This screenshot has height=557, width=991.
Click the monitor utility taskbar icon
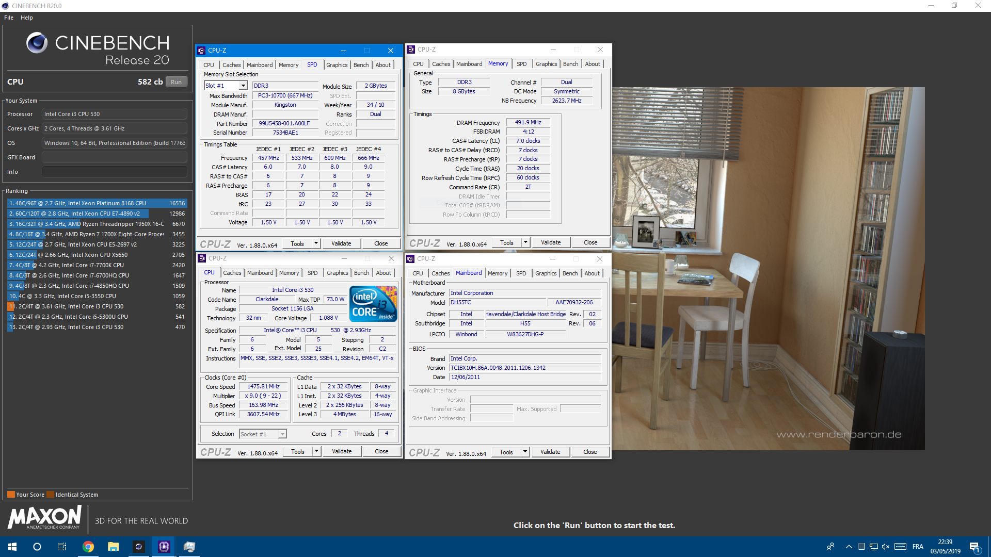[x=189, y=547]
